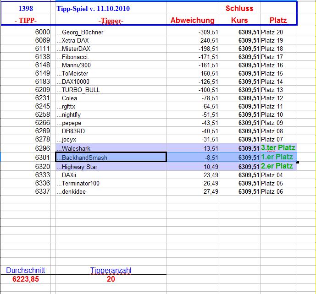
Task: Select the 6309,51 cell in Georg_Büchner row
Action: point(239,32)
